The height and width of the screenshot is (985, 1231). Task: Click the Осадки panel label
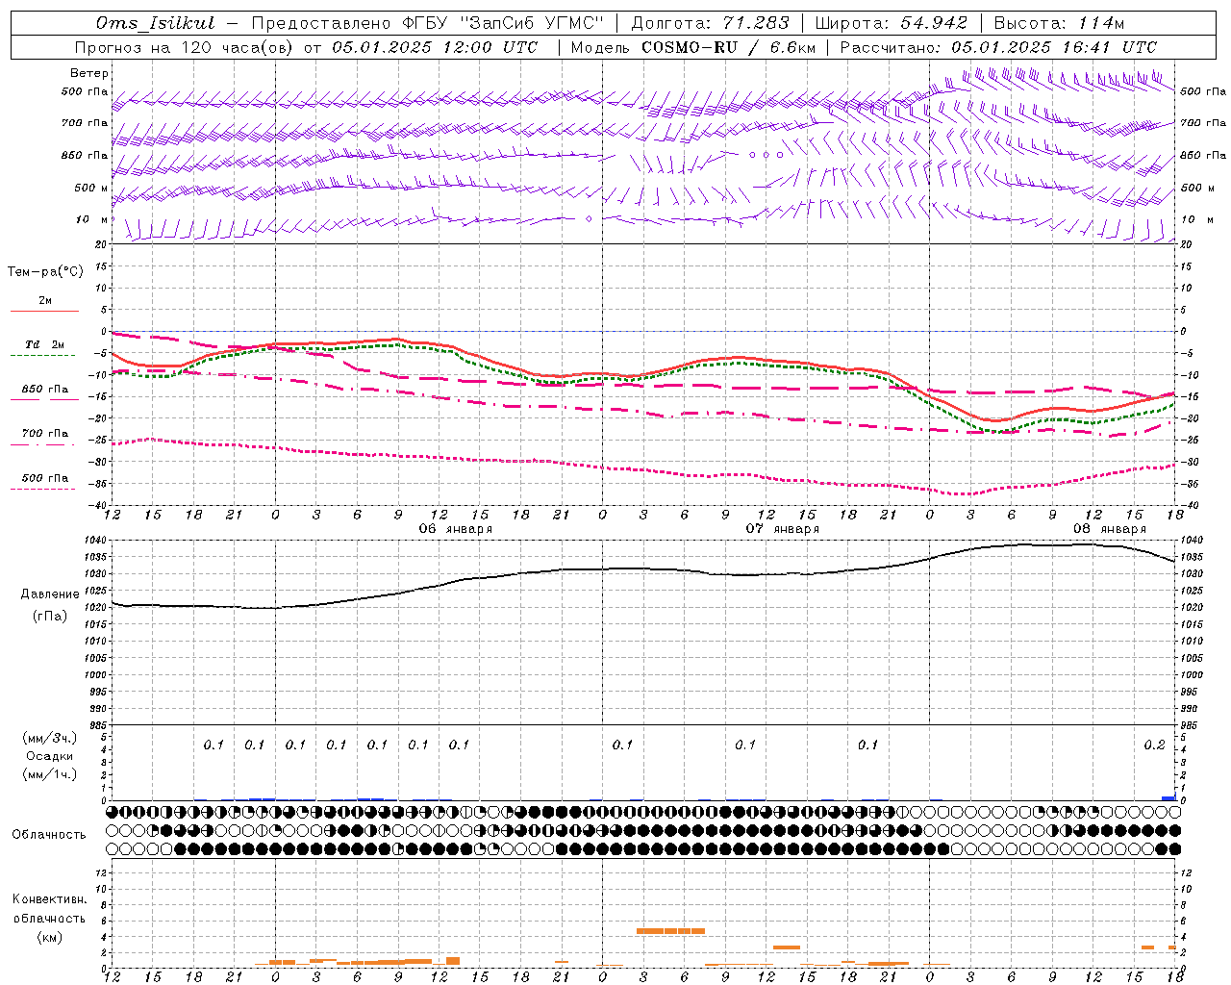pyautogui.click(x=50, y=757)
